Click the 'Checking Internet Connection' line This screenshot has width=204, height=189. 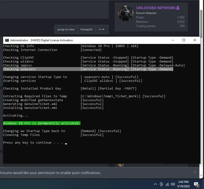30,50
